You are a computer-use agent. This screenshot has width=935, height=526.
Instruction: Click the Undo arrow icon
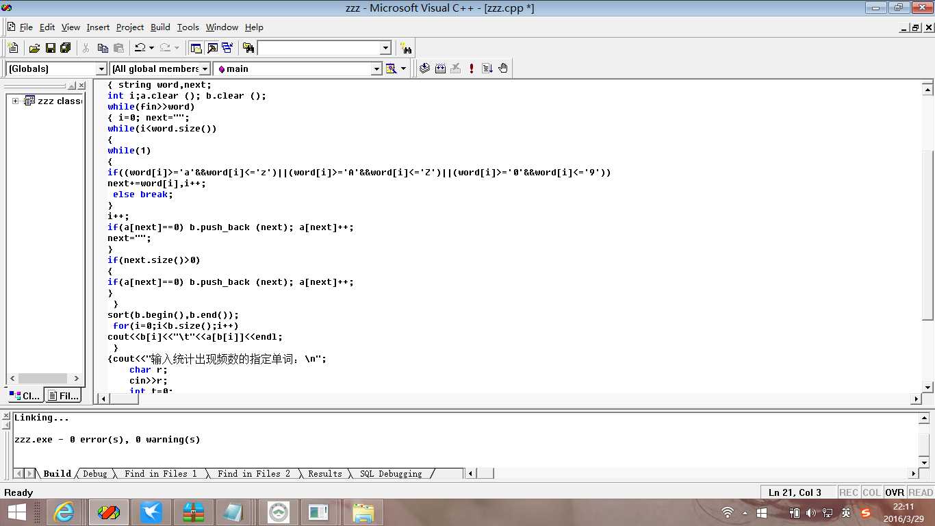[140, 48]
